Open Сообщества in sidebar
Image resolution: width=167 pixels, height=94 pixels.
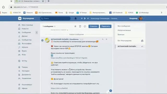(27, 40)
